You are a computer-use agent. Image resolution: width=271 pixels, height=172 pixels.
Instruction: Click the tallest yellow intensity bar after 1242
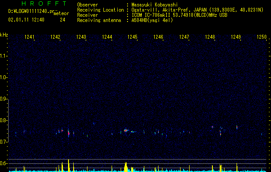(69, 165)
